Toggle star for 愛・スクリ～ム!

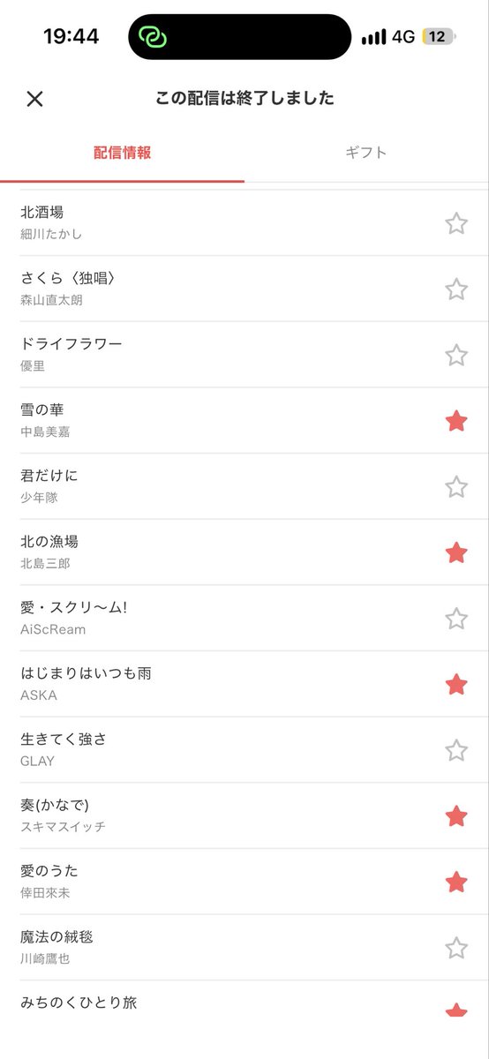pyautogui.click(x=455, y=618)
